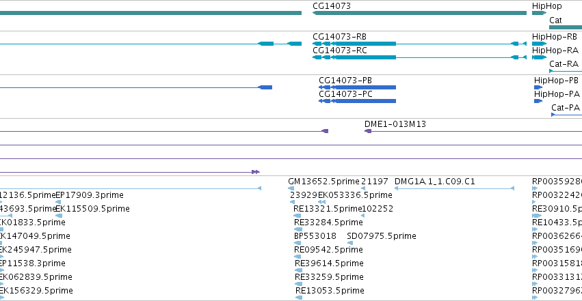Select DMG1A.1_1.C09.C1 feature
This screenshot has height=301, width=582.
(x=454, y=188)
